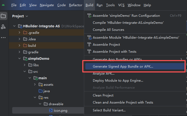Open the Project view dropdown
Image resolution: width=187 pixels, height=116 pixels.
click(20, 16)
